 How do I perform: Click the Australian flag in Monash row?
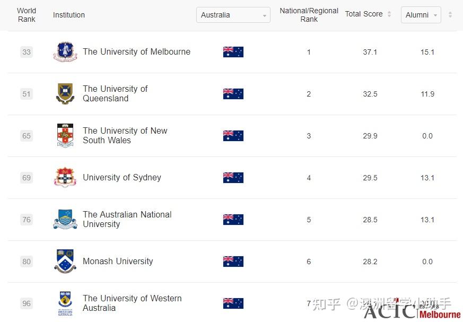pyautogui.click(x=233, y=262)
